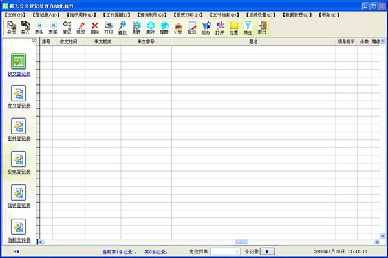Click the first-record rewind button in status bar
This screenshot has height=258, width=388.
tap(16, 252)
